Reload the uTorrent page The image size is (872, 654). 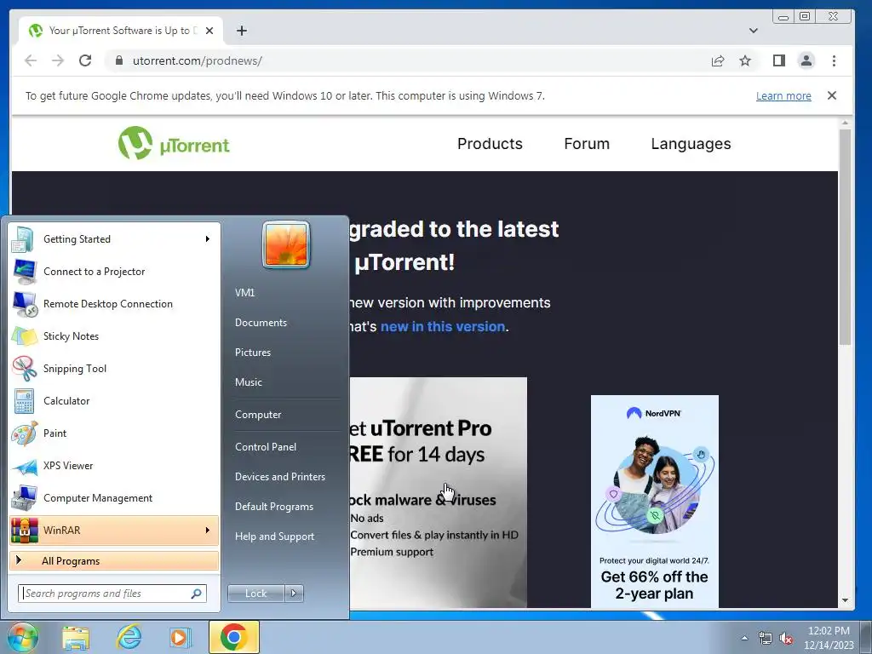pos(85,60)
